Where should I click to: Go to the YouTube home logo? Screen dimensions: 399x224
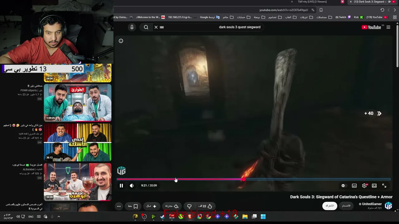coord(371,27)
